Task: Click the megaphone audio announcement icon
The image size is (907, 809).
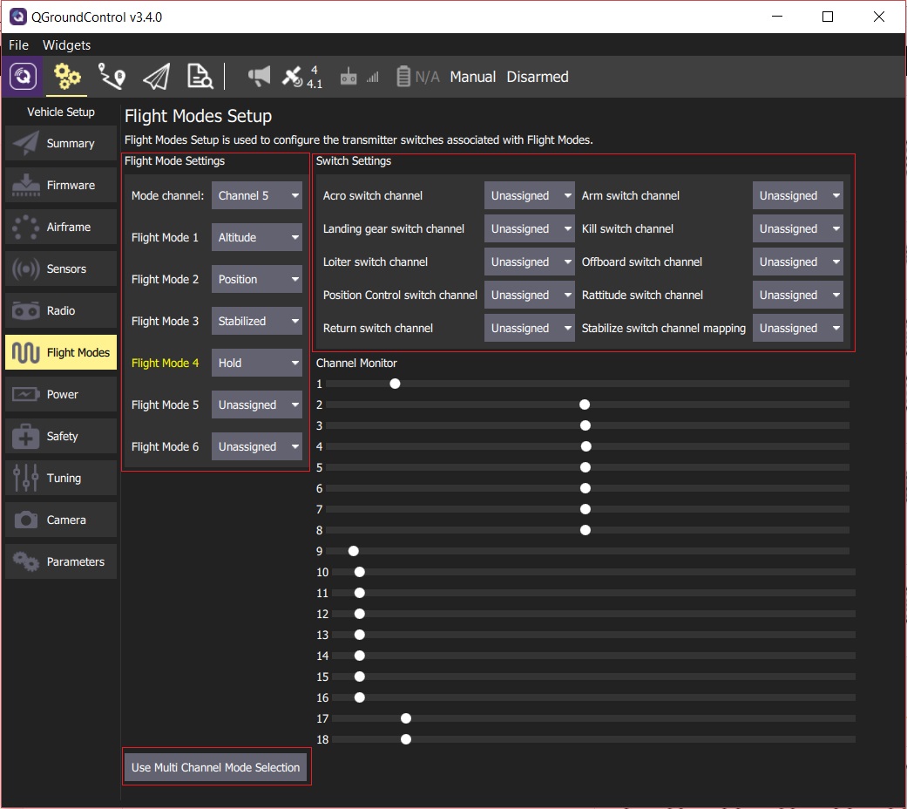Action: 257,76
